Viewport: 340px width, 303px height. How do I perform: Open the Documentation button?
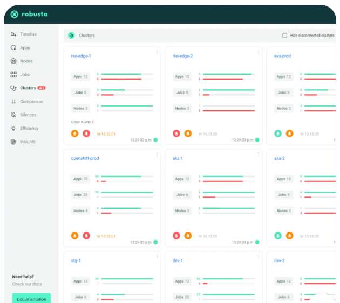coord(31,299)
